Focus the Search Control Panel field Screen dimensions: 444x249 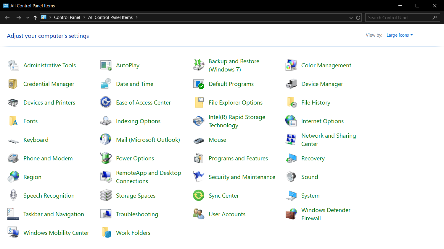pyautogui.click(x=403, y=18)
